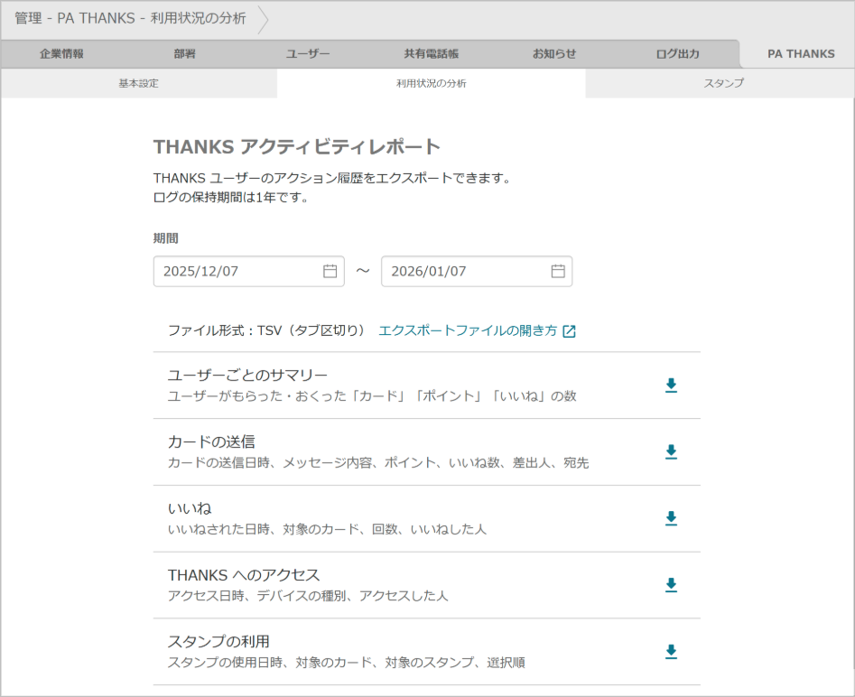Viewport: 855px width, 697px height.
Task: Go to the ログ出力 tab
Action: pyautogui.click(x=677, y=53)
